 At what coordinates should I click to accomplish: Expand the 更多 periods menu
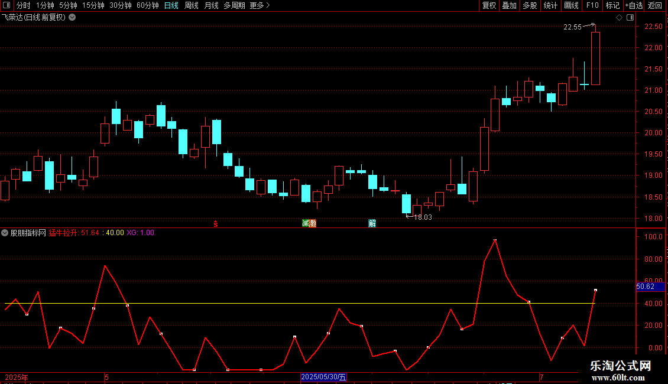coord(260,5)
